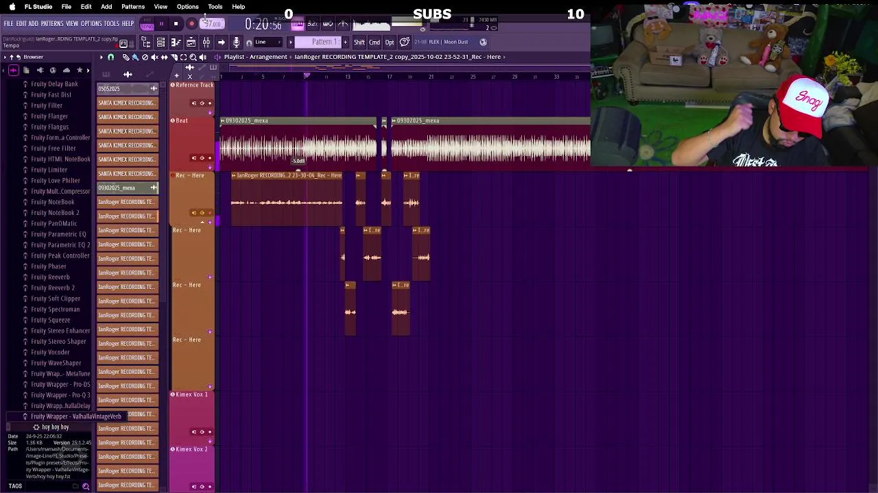Select the hoy hoy hoy preset
This screenshot has width=878, height=493.
click(x=55, y=427)
